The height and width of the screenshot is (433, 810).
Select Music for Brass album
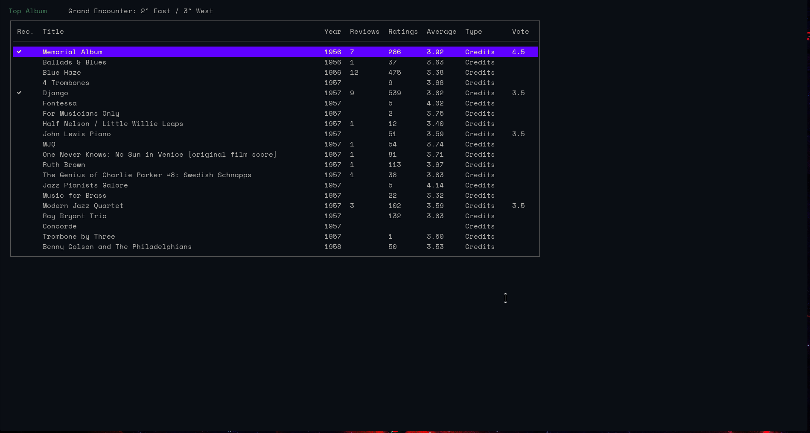click(x=74, y=196)
